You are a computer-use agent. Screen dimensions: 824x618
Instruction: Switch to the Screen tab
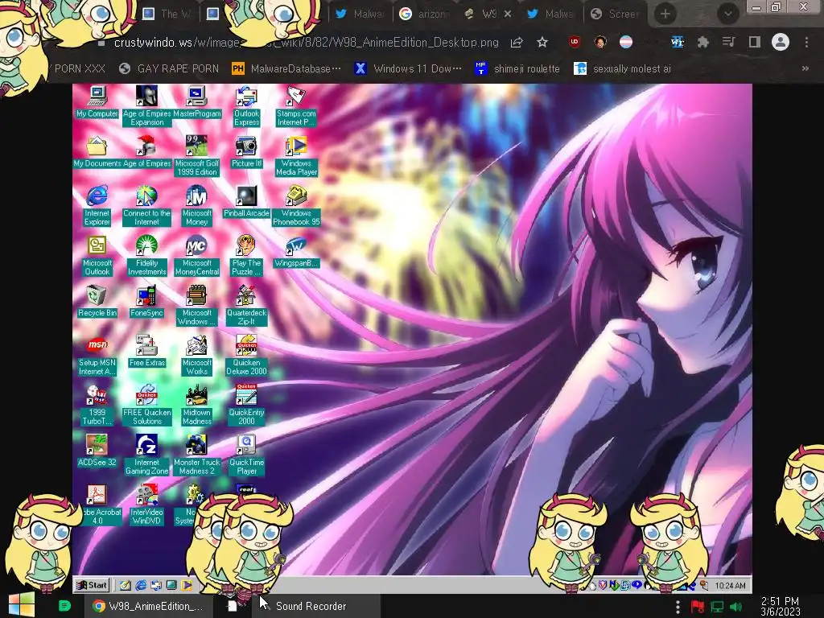[x=615, y=14]
